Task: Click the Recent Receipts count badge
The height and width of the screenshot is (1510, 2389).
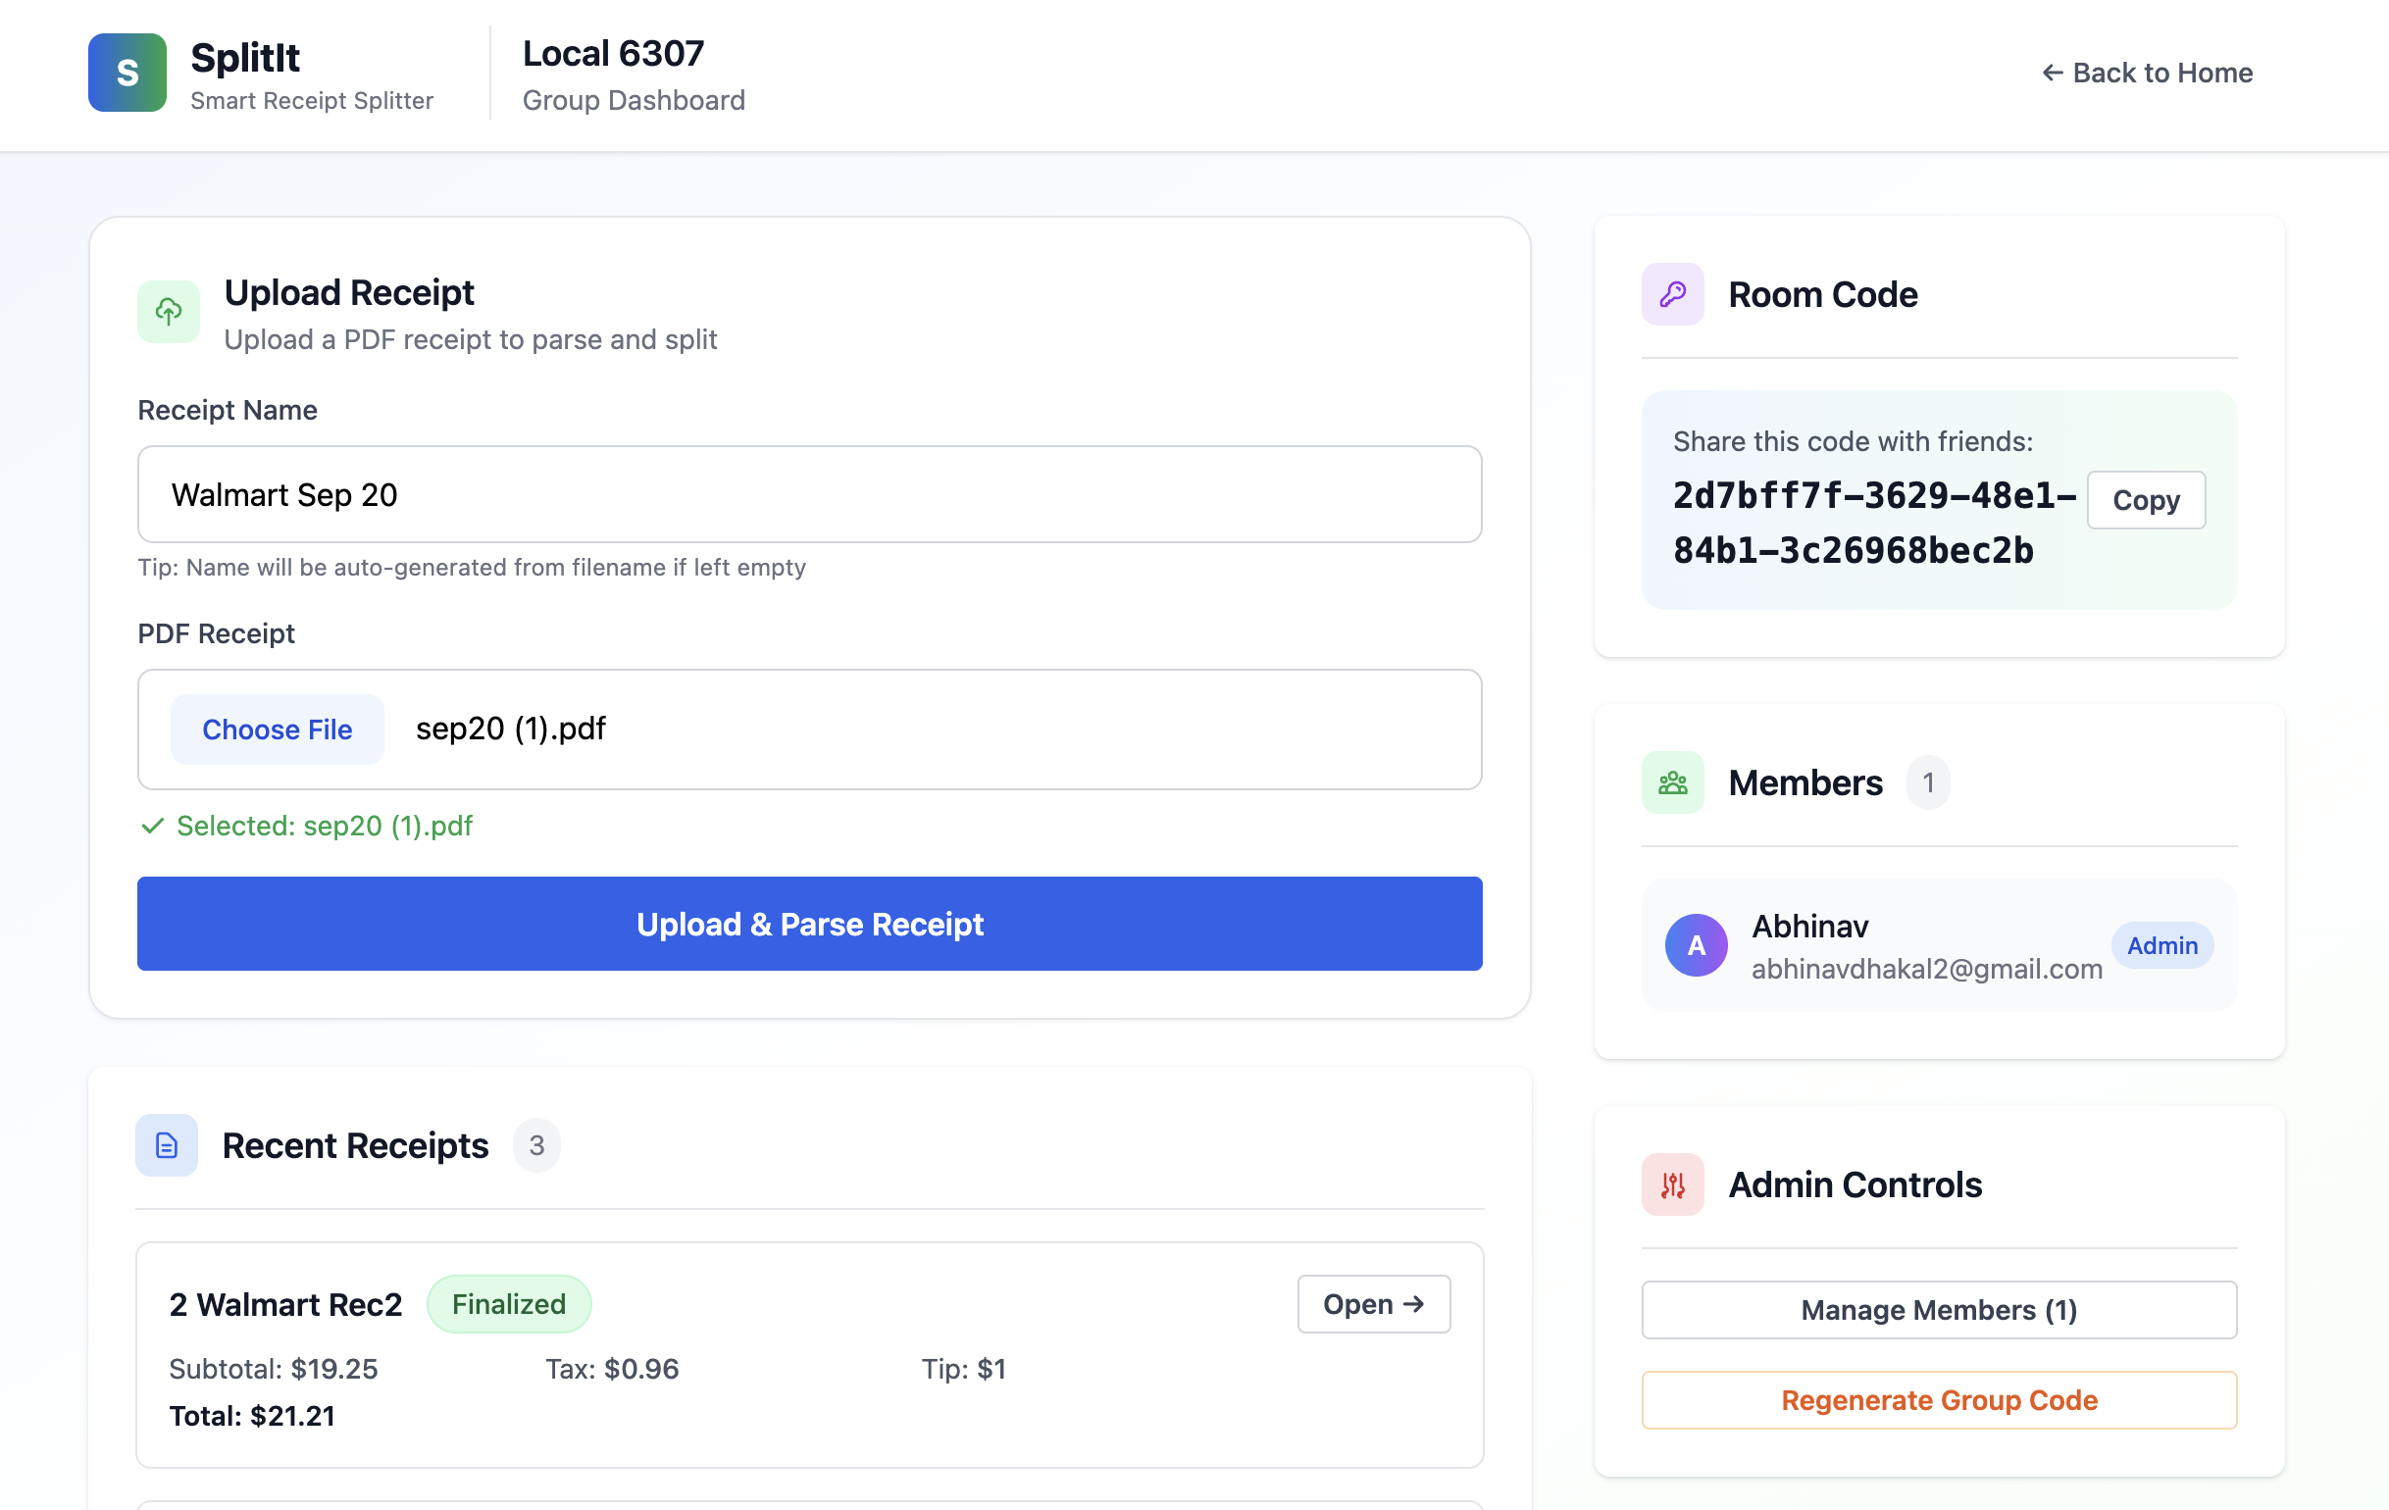Action: 536,1145
